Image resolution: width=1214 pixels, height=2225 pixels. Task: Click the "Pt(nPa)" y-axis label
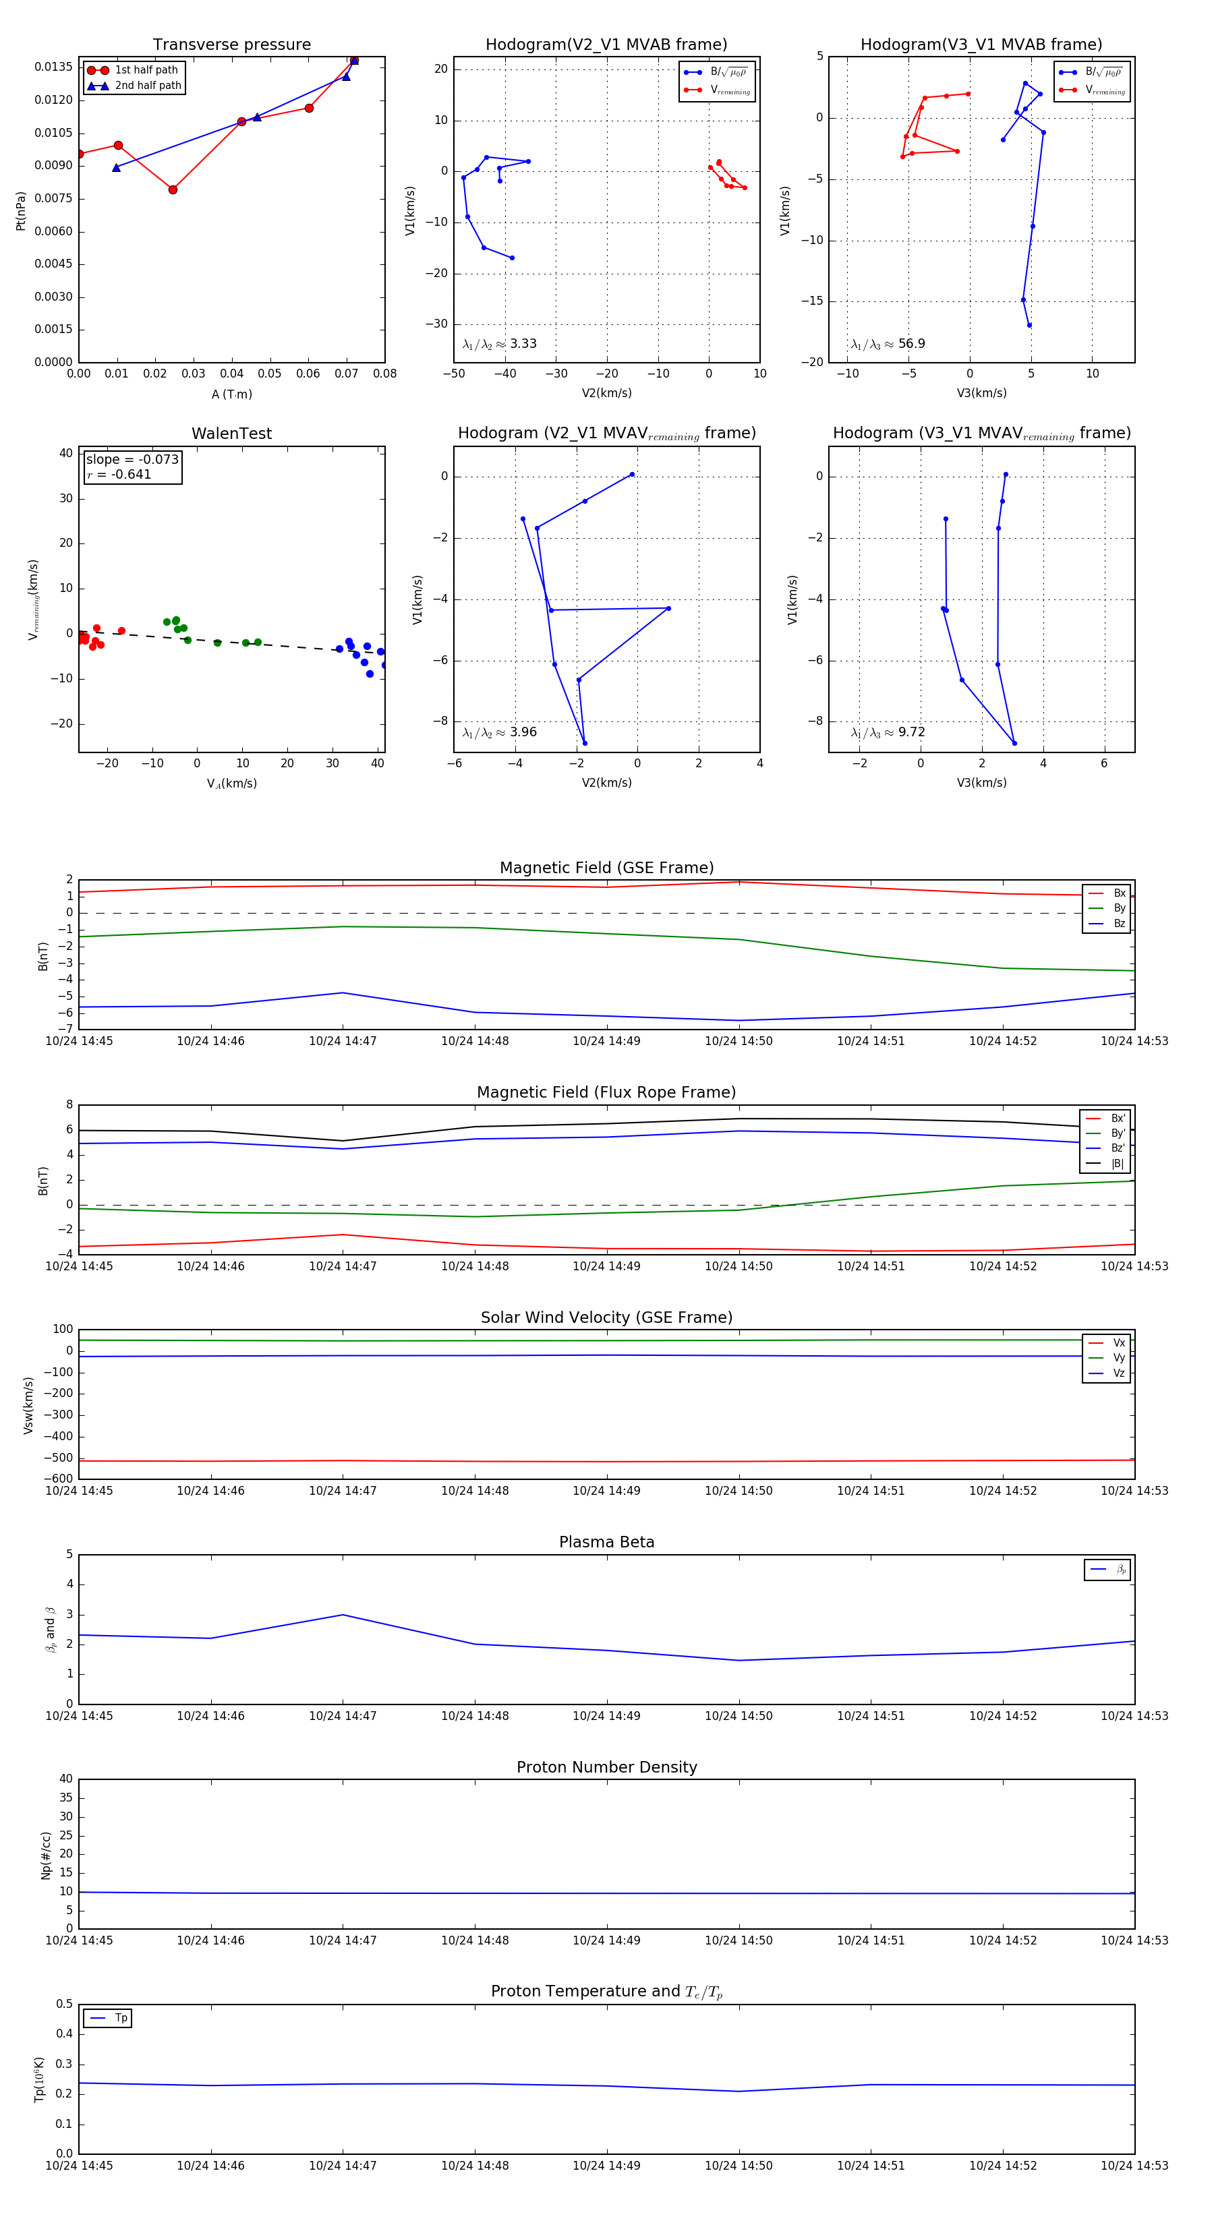click(21, 211)
